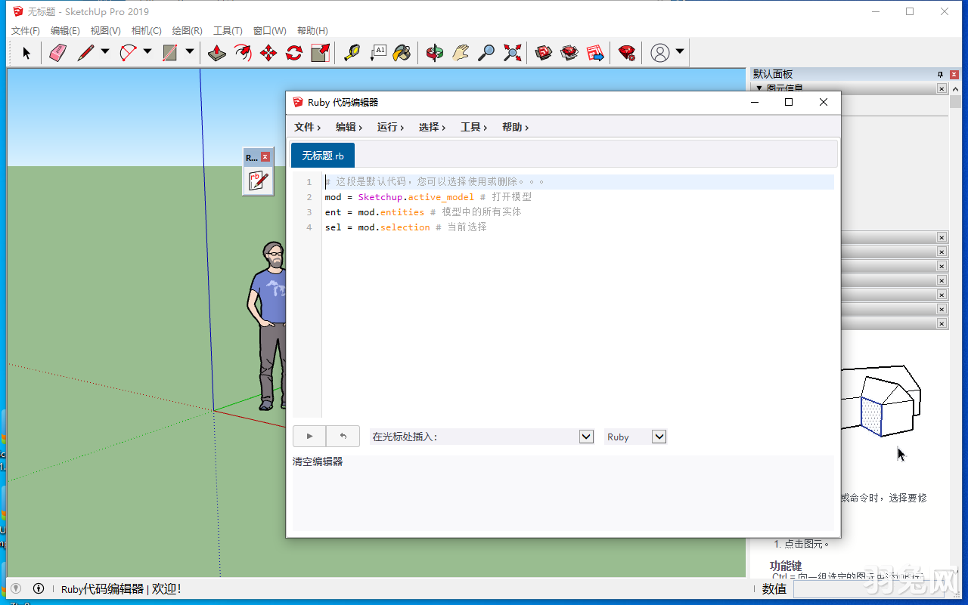Choose the Push/Pull tool
Screen dimensions: 968x605
217,52
